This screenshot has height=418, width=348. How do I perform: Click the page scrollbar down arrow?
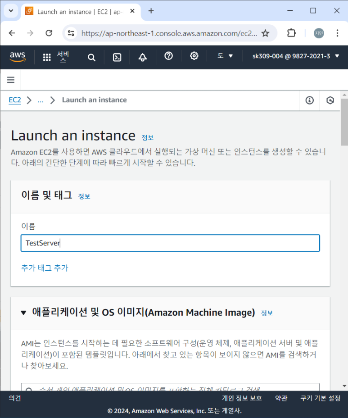[x=344, y=386]
